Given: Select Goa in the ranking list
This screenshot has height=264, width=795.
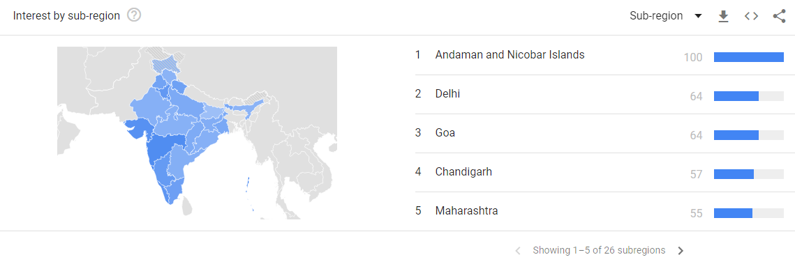Looking at the screenshot, I should point(601,134).
